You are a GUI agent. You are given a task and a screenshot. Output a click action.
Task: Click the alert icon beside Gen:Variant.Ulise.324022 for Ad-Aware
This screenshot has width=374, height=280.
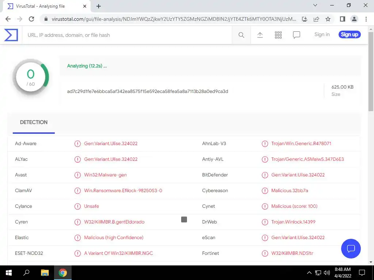click(x=77, y=144)
